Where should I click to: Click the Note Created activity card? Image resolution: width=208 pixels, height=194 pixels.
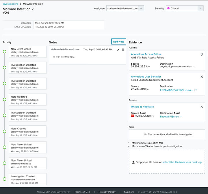point(28,131)
